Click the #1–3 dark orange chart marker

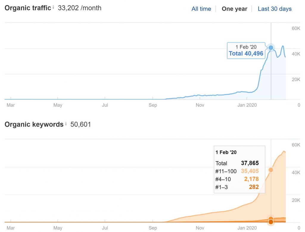point(271,222)
